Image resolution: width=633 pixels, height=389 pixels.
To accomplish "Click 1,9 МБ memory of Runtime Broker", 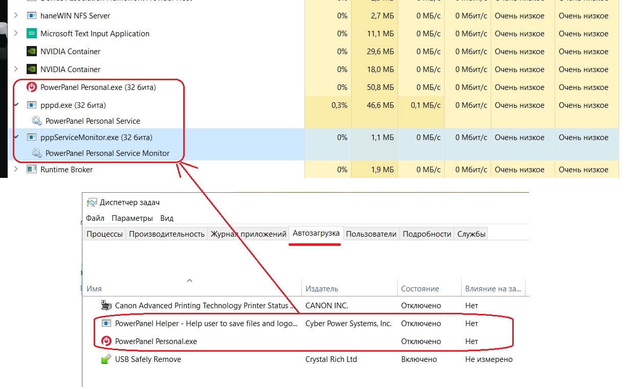I will pyautogui.click(x=383, y=170).
